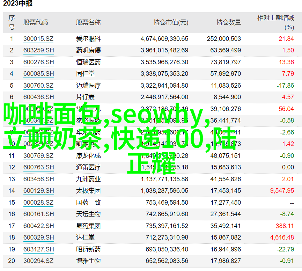Open stock code link 300759.SZ
This screenshot has height=271, width=302.
tap(38, 156)
